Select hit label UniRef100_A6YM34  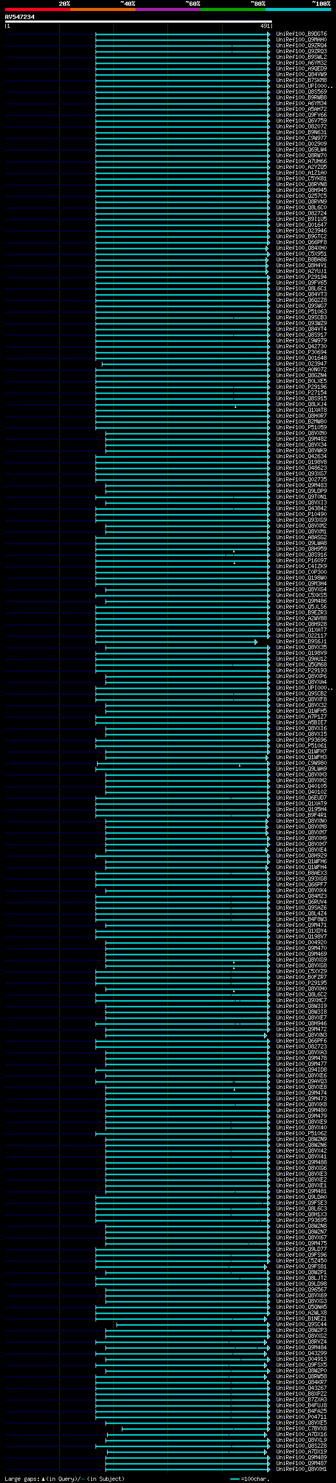[x=301, y=103]
